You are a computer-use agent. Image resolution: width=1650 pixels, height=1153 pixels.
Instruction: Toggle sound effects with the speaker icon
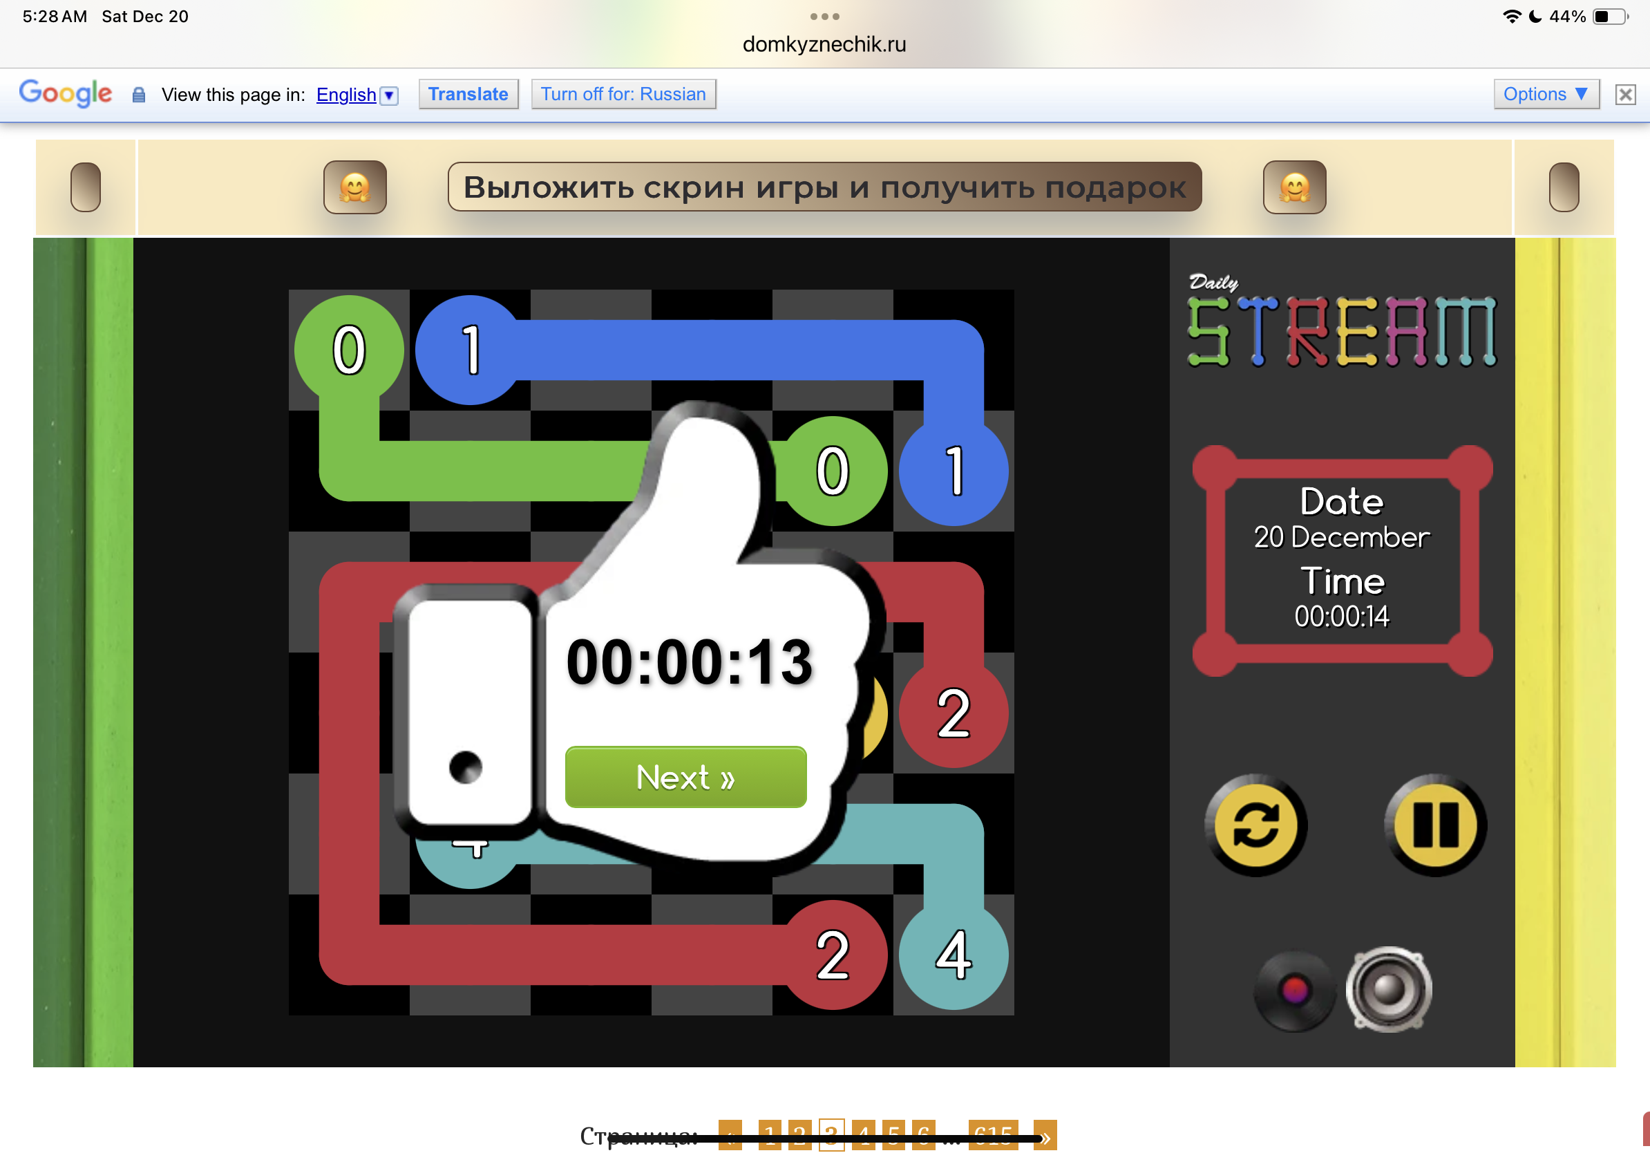point(1388,989)
